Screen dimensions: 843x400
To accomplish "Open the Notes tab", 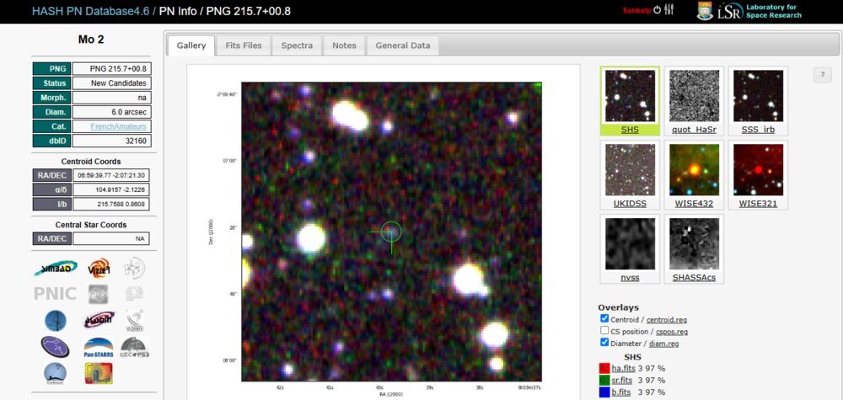I will pyautogui.click(x=344, y=45).
